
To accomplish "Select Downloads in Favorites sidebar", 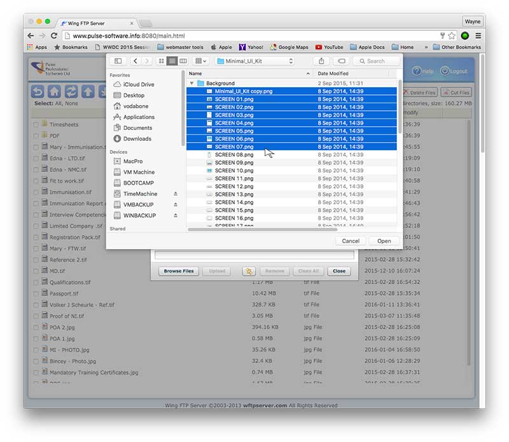I will click(137, 139).
